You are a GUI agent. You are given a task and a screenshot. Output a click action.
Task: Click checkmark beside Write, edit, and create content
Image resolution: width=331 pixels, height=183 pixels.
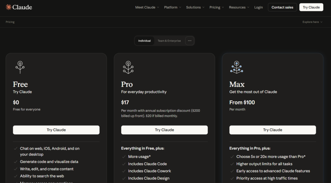[x=16, y=169]
